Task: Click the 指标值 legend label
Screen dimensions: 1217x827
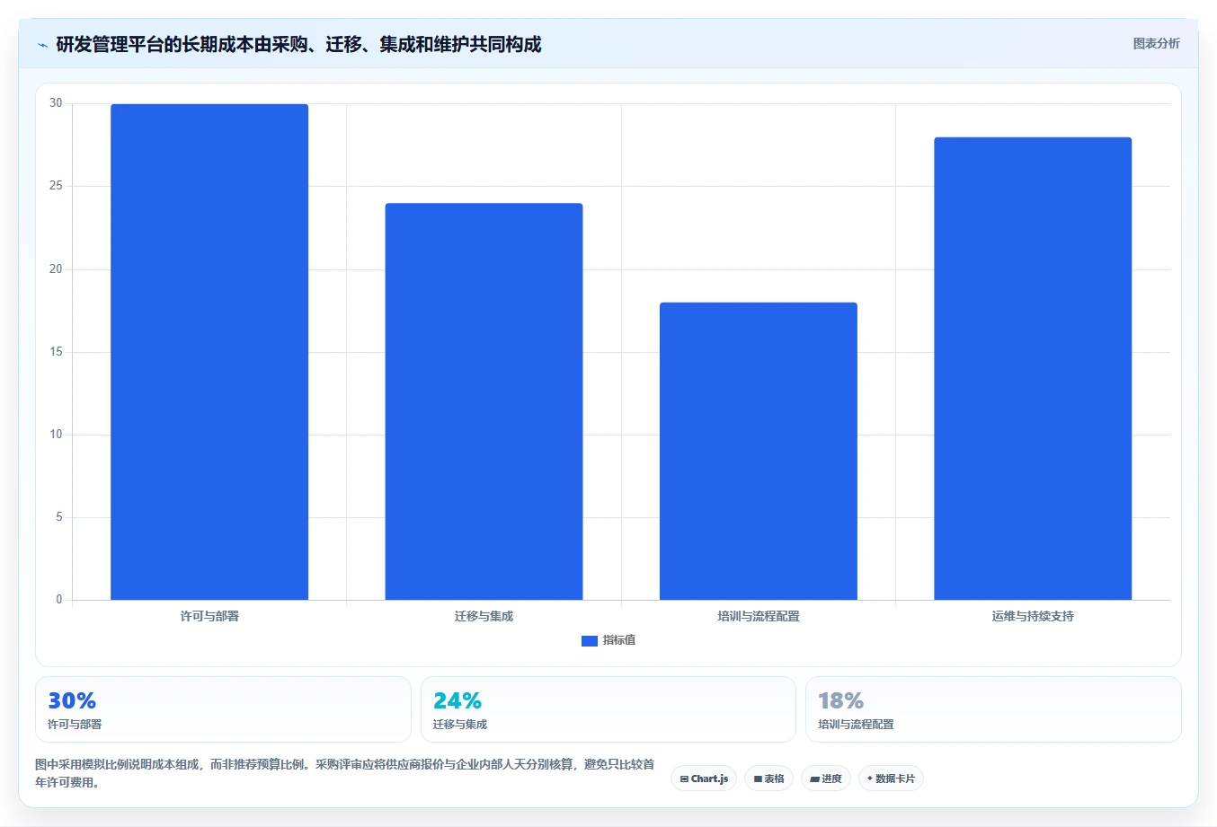Action: 619,640
